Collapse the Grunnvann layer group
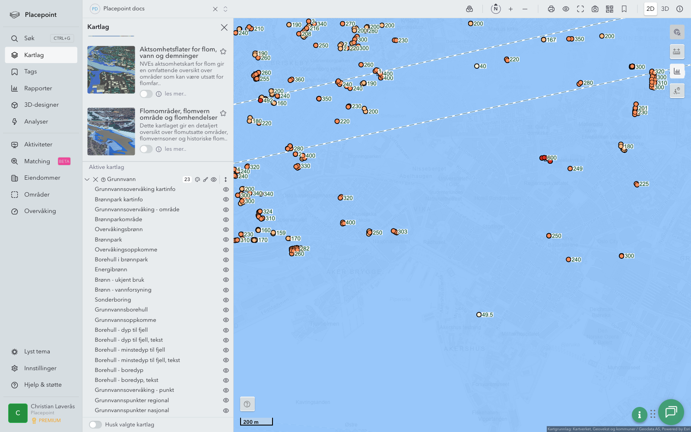Screen dimensions: 691x432 tap(87, 179)
